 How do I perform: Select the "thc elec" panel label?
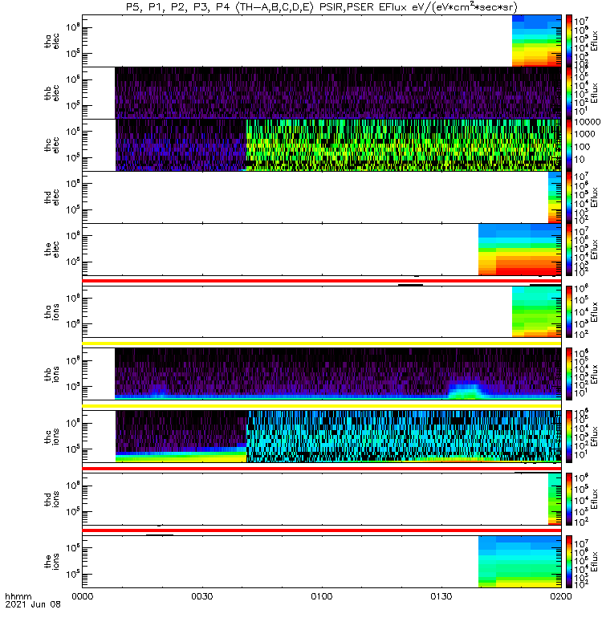tap(51, 145)
